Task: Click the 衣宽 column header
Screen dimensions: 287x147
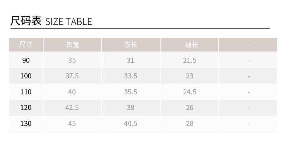Action: coord(72,45)
